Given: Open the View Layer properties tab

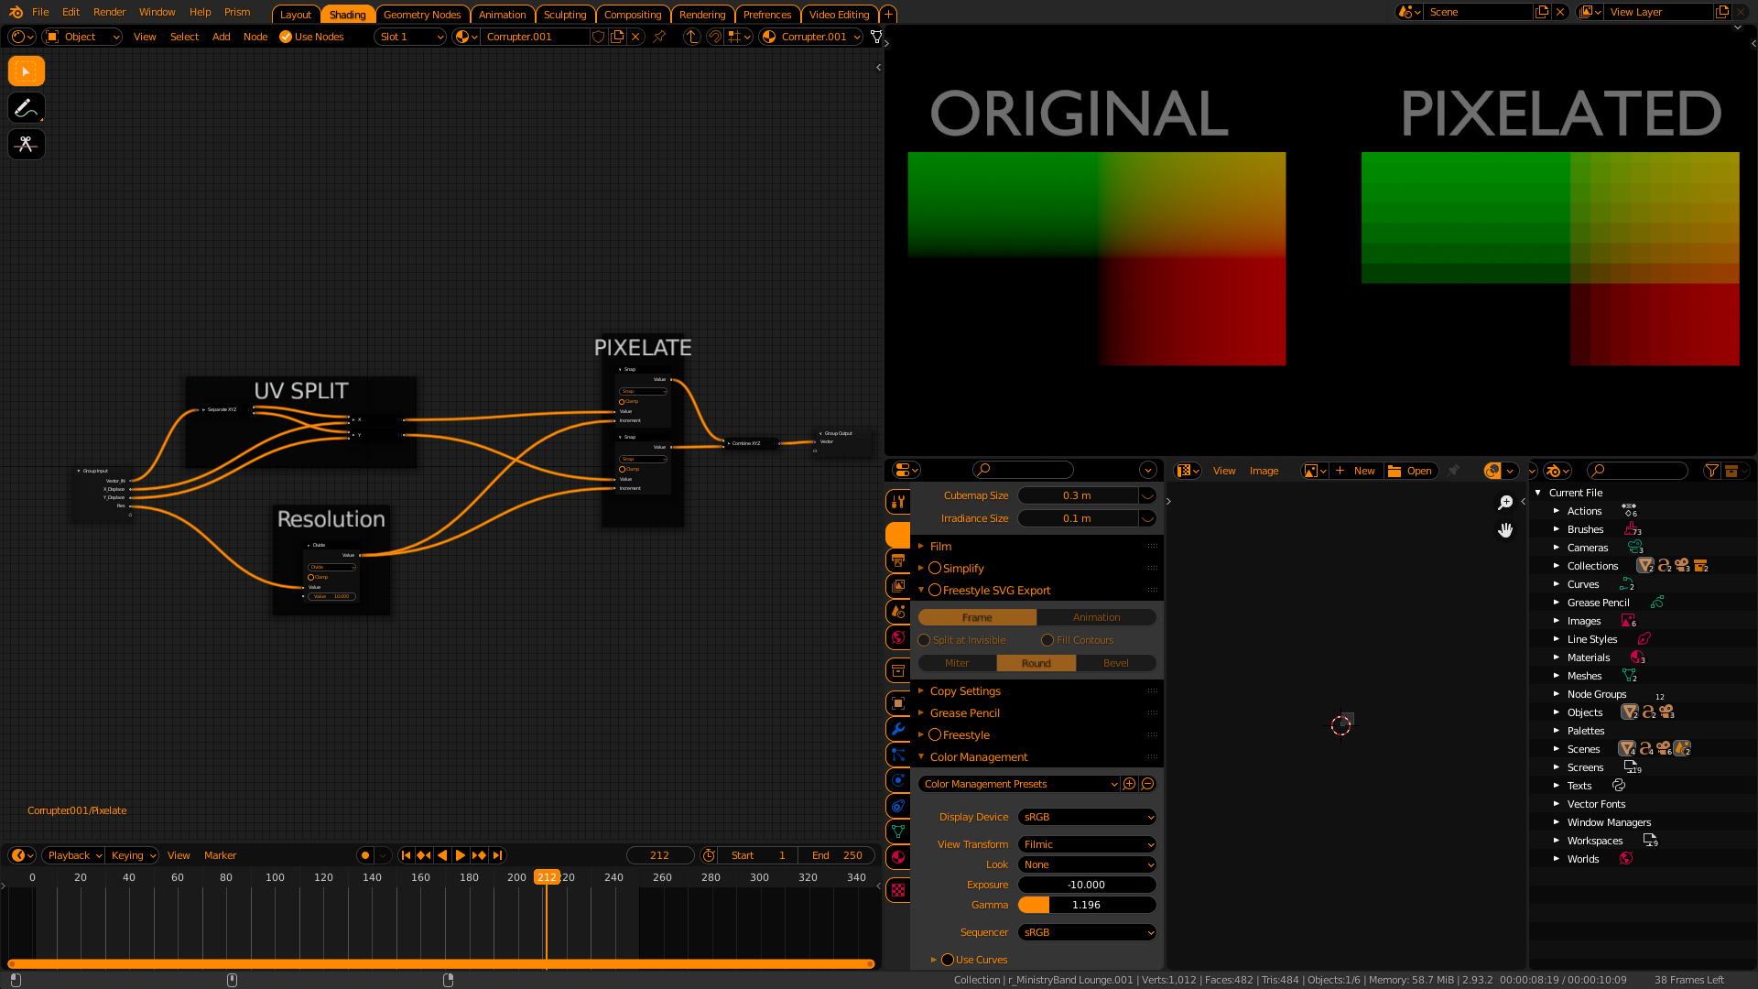Looking at the screenshot, I should [x=898, y=586].
